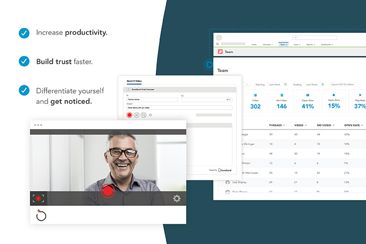
Task: Click the CC field in the composer
Action: click(207, 100)
